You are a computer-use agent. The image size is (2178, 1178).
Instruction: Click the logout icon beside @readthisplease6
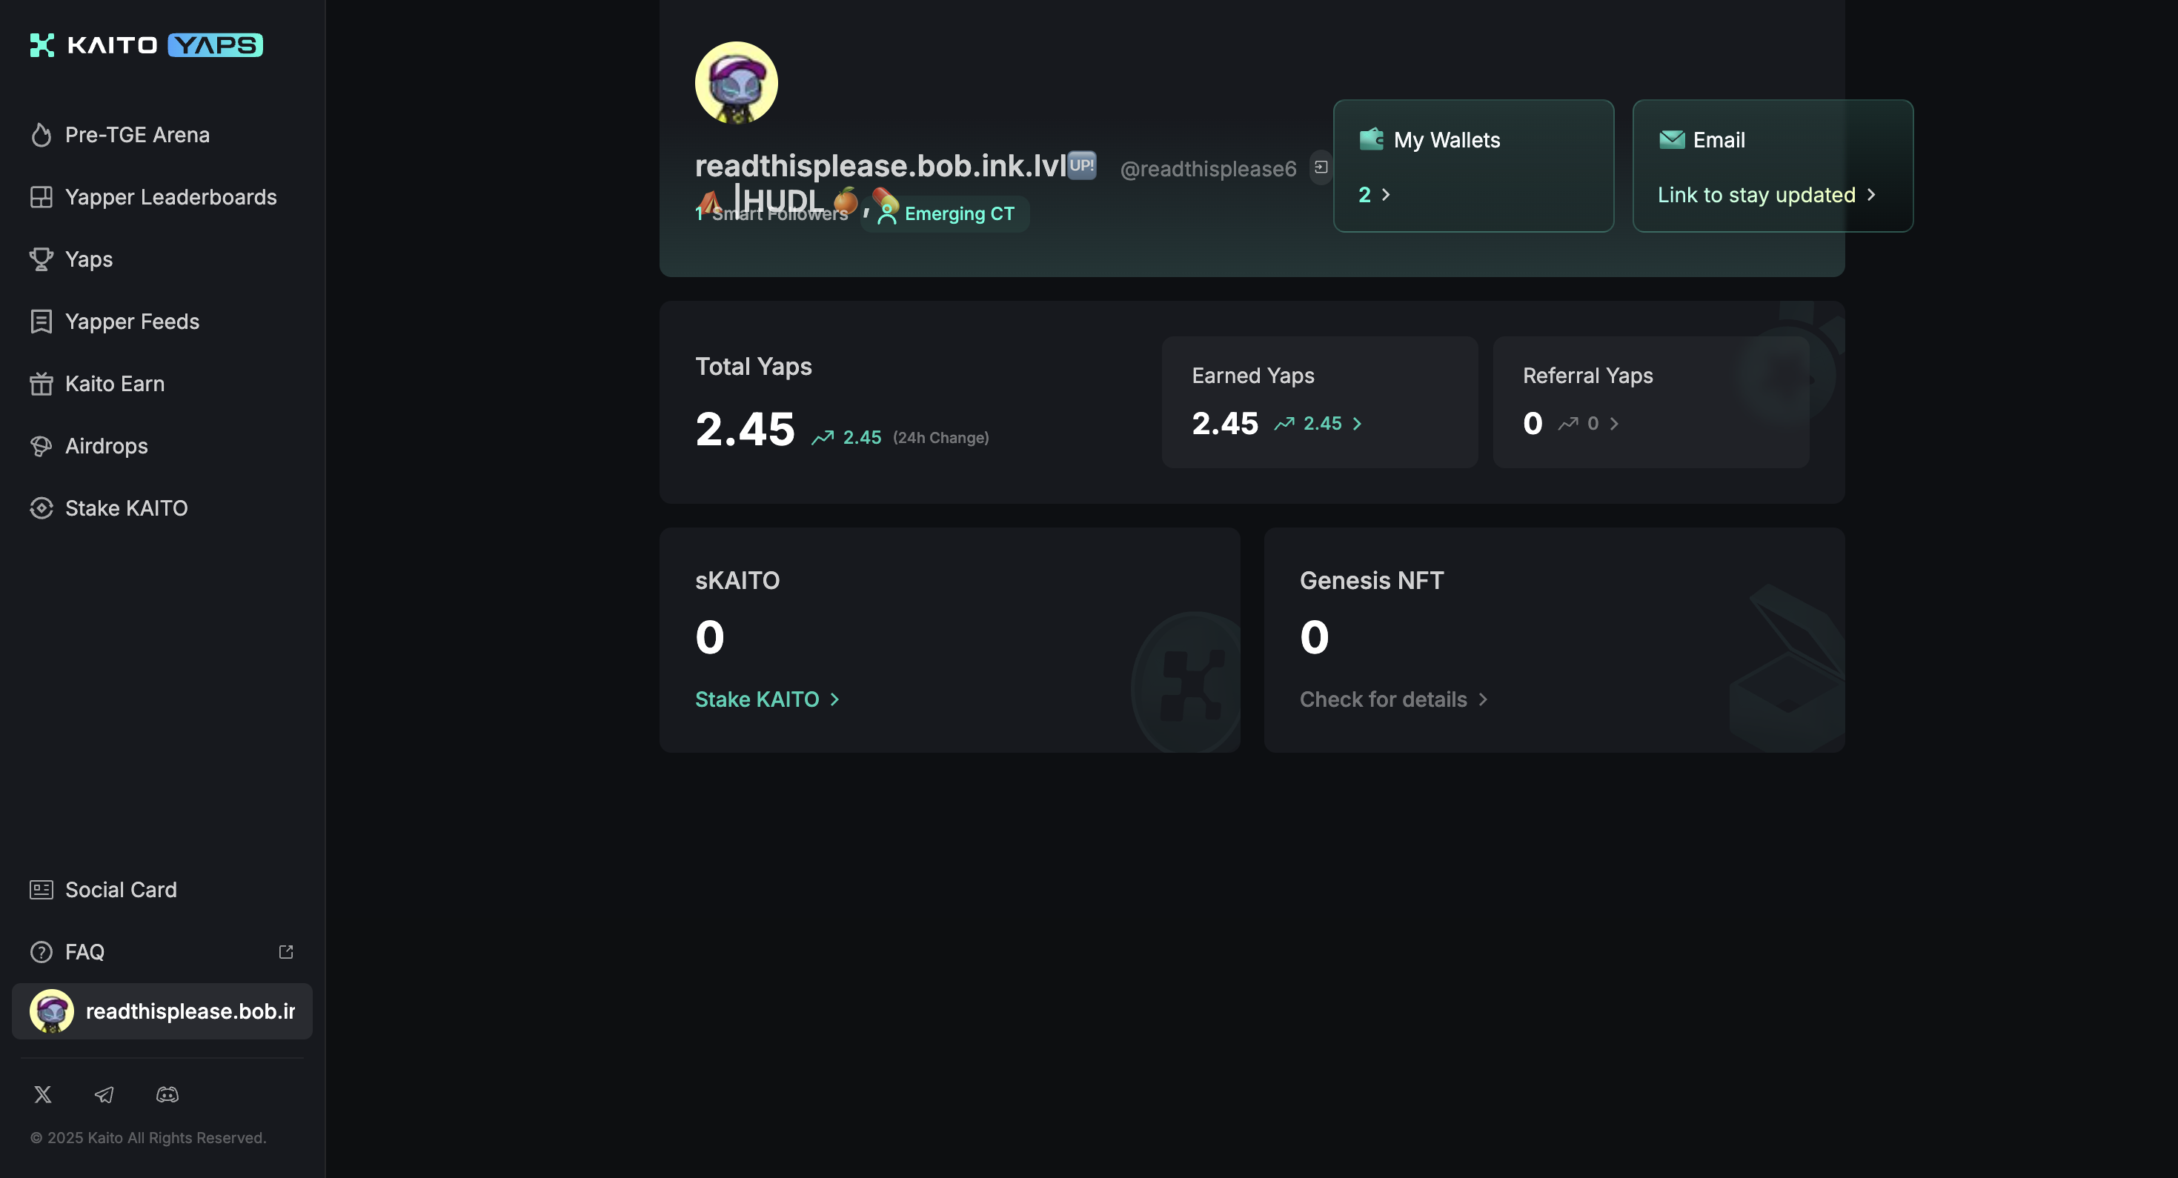1321,167
